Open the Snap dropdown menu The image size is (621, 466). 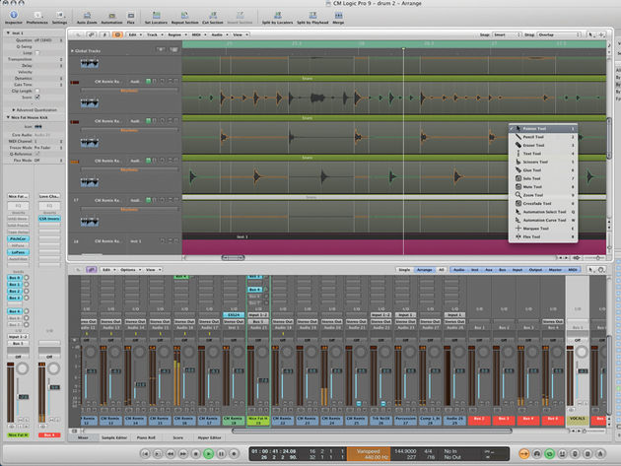coord(507,34)
